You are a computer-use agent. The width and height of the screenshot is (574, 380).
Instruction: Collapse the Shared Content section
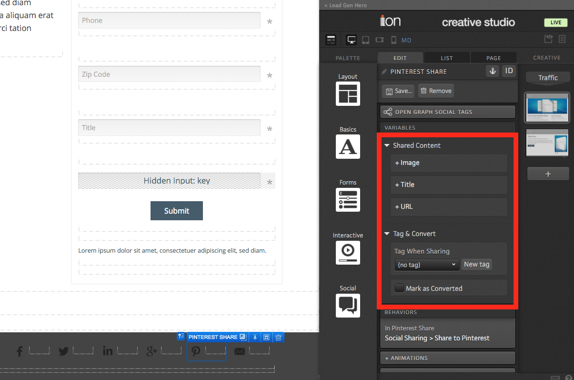click(x=387, y=145)
